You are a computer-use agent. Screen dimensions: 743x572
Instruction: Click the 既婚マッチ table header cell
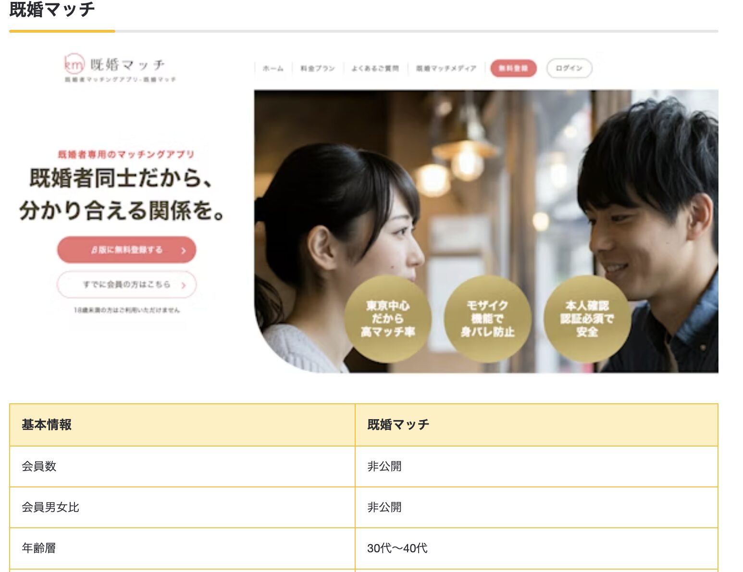click(536, 425)
